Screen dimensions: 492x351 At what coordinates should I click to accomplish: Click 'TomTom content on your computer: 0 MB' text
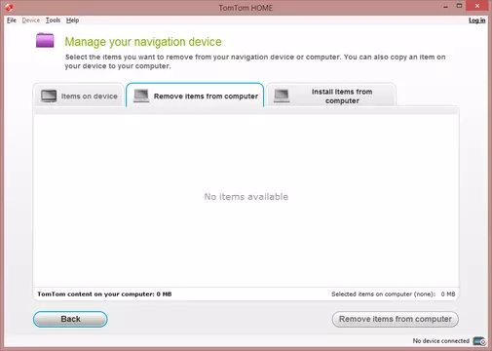[104, 294]
